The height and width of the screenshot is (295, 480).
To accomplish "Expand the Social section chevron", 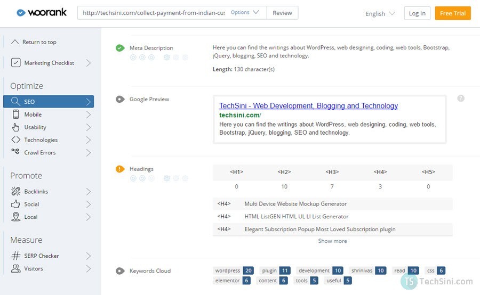I will (x=89, y=204).
